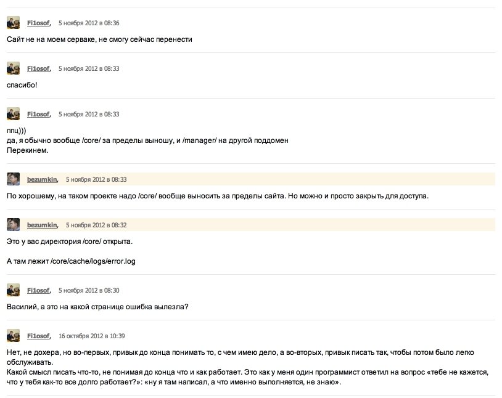Click bezumkin avatar on 08:32 comment

(13, 225)
